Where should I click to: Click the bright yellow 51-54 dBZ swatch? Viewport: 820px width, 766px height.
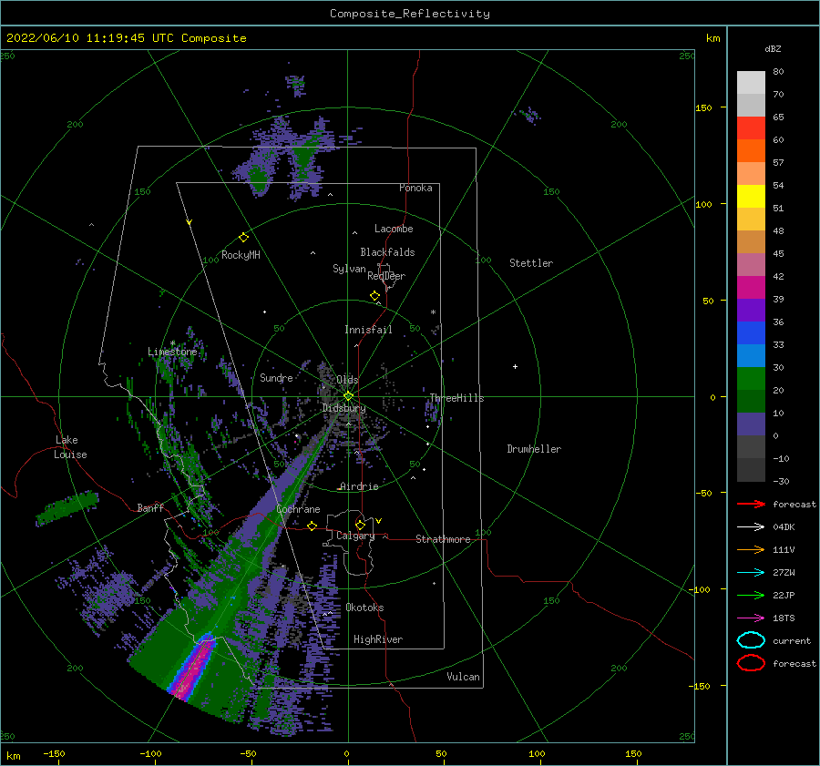[x=751, y=196]
